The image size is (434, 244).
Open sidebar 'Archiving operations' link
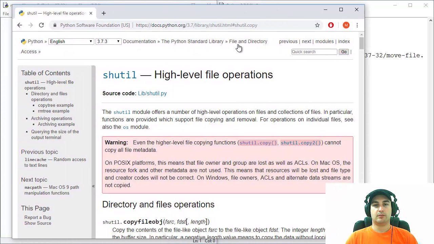tap(52, 118)
